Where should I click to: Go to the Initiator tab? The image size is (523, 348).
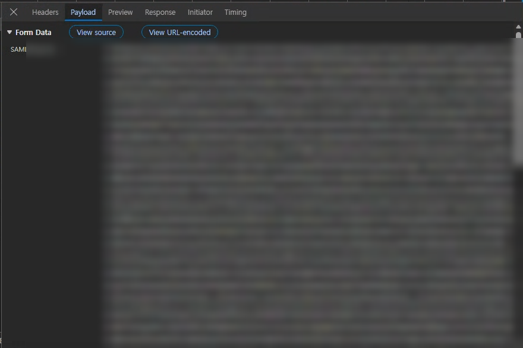[200, 12]
